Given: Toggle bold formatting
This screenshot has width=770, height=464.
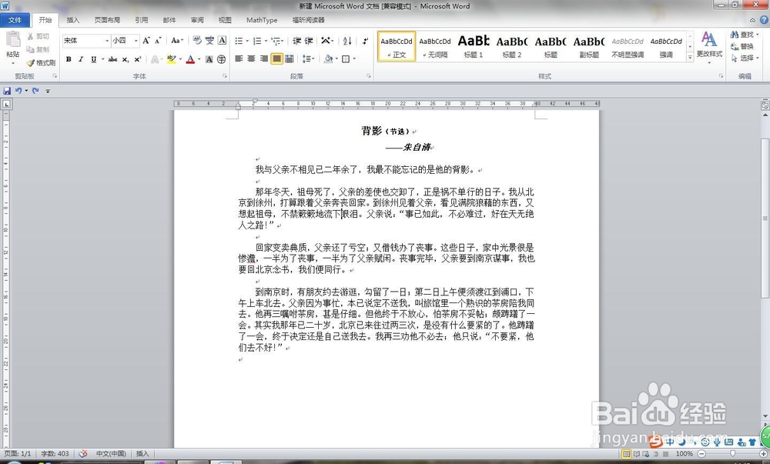Looking at the screenshot, I should pos(69,59).
